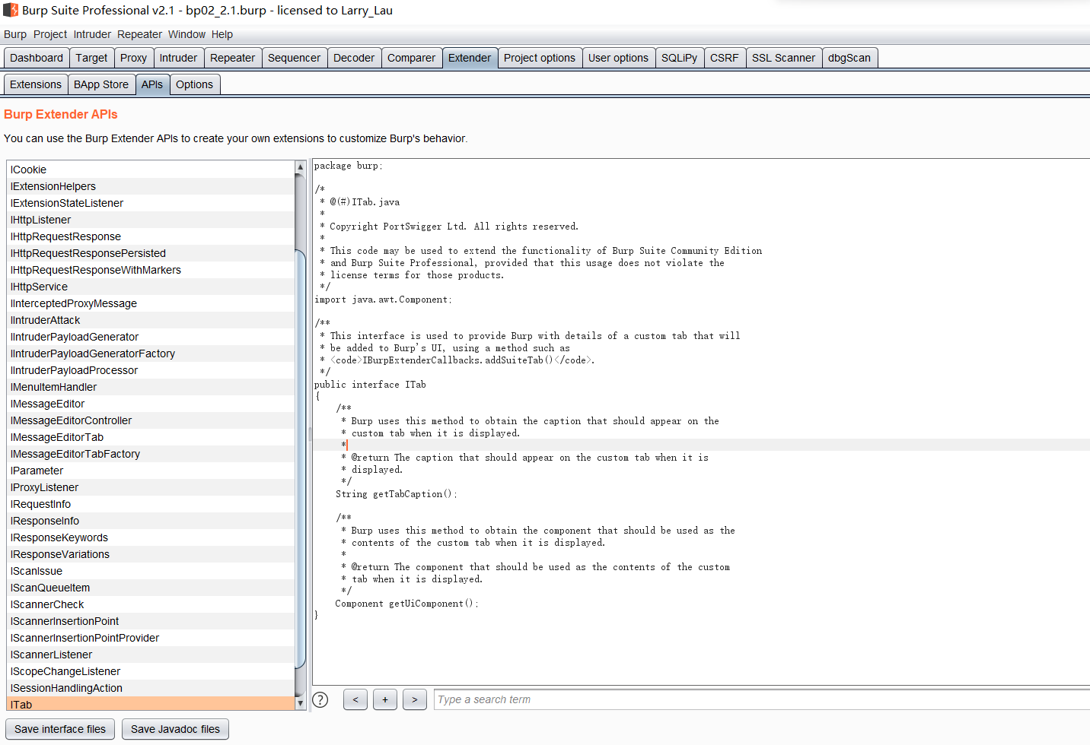The image size is (1090, 745).
Task: Open the Project menu
Action: tap(50, 34)
